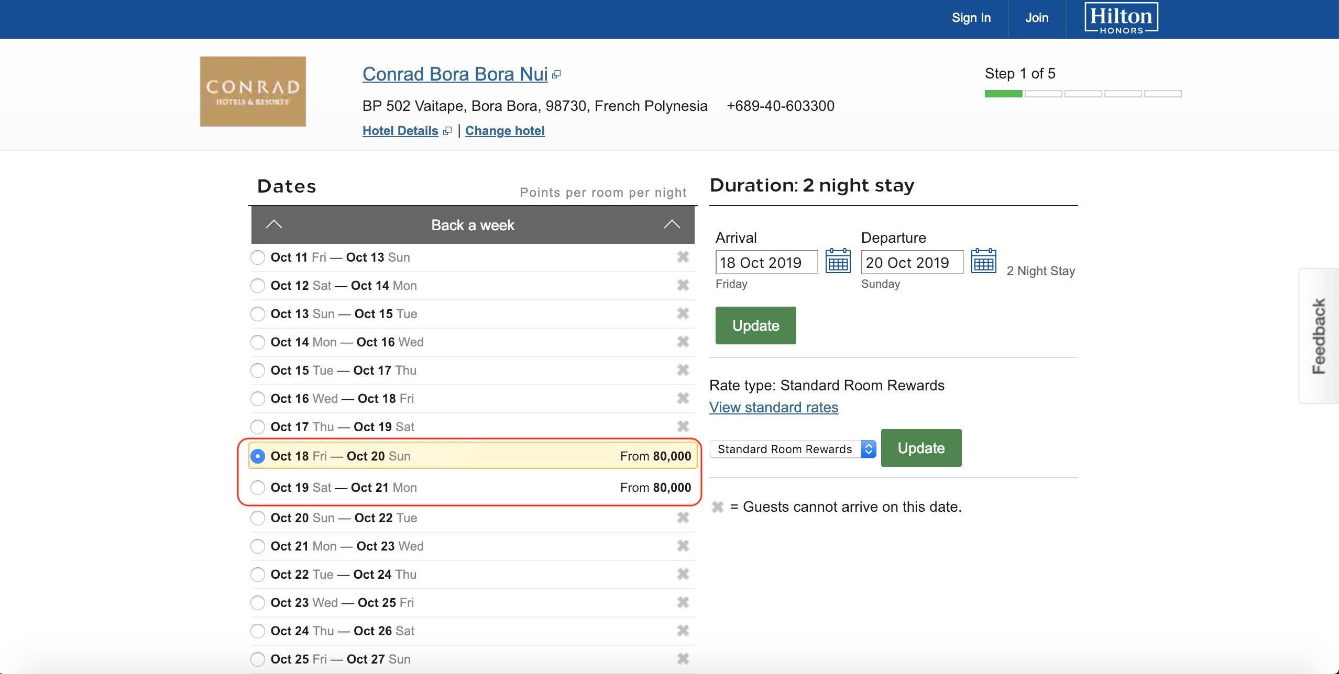Click unavailable X icon for Oct 20 Sun row

(x=683, y=518)
